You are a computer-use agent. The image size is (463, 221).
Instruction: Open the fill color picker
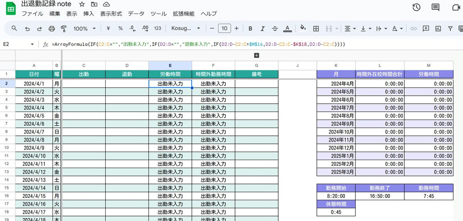click(303, 29)
